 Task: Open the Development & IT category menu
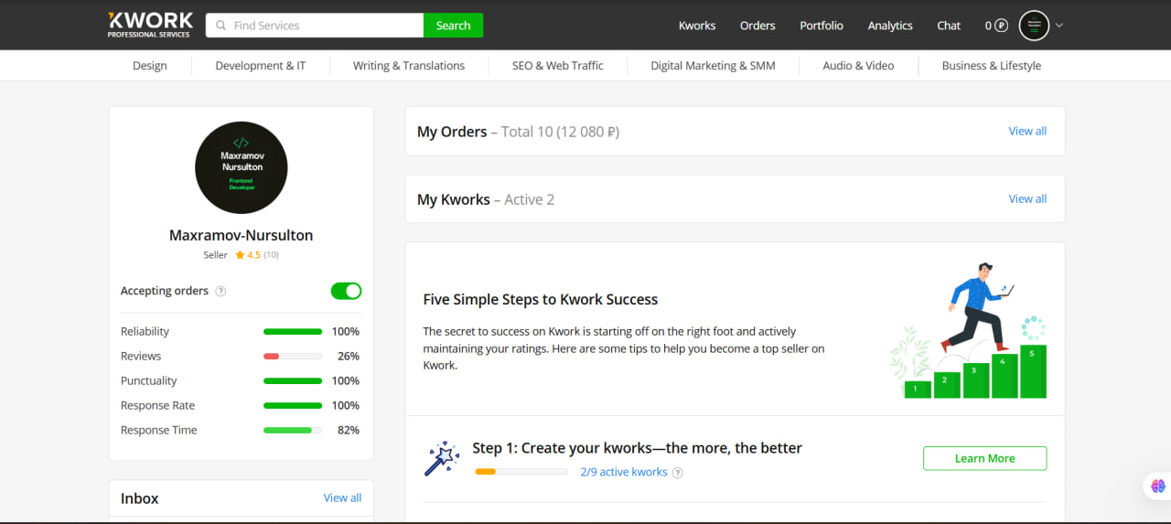click(261, 66)
